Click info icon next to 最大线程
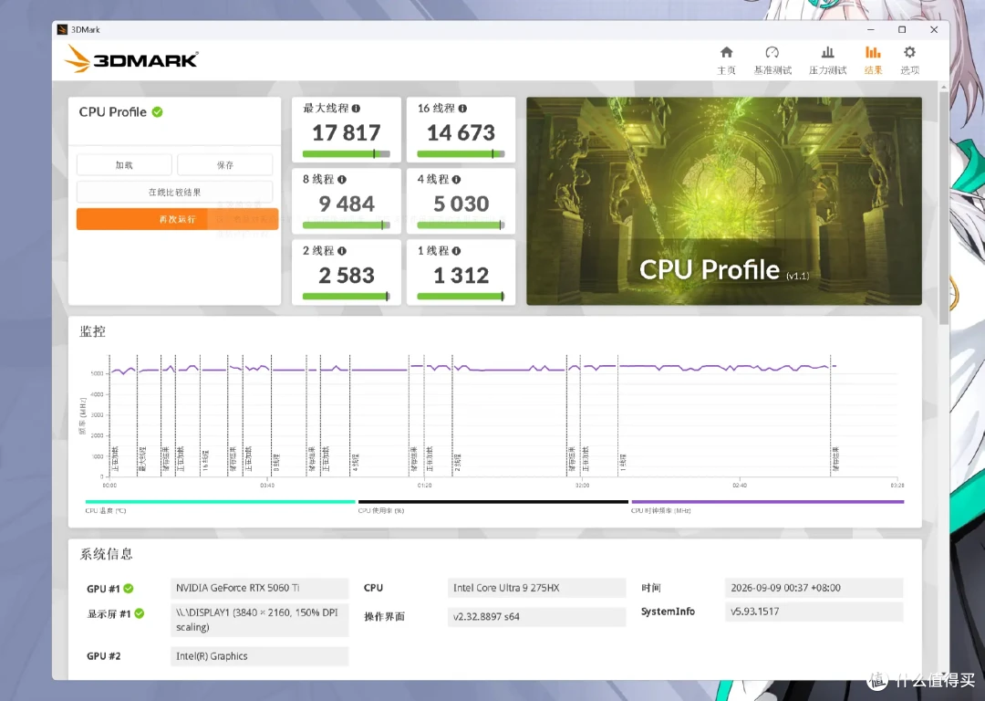 point(357,108)
